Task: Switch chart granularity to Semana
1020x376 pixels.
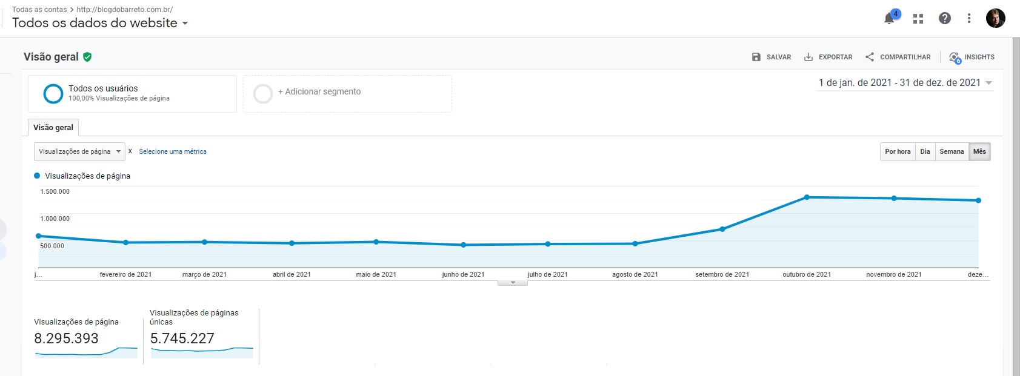Action: coord(952,151)
